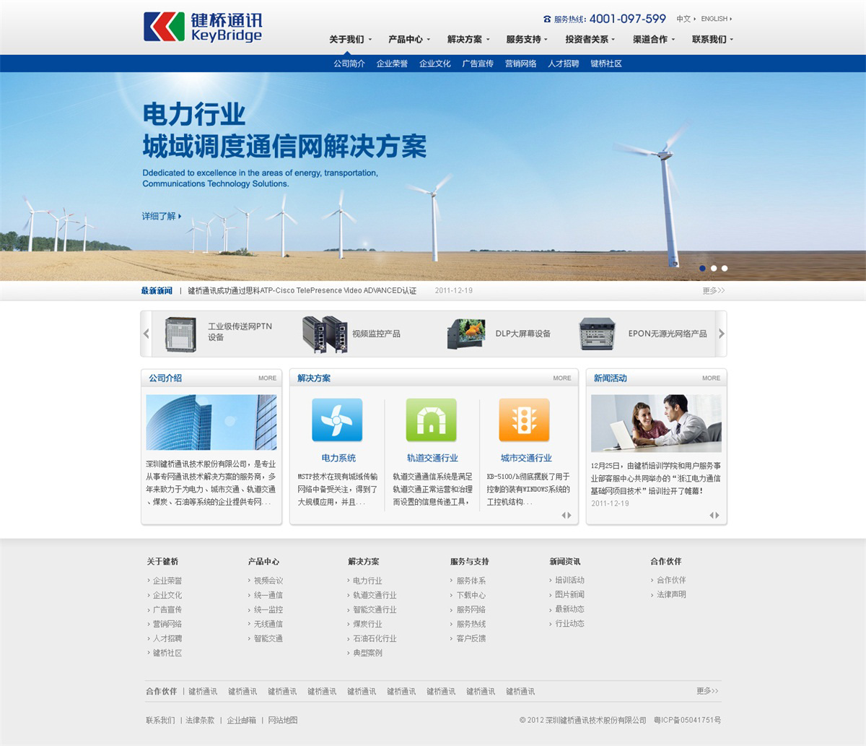Switch to the ENGLISH version

click(713, 19)
